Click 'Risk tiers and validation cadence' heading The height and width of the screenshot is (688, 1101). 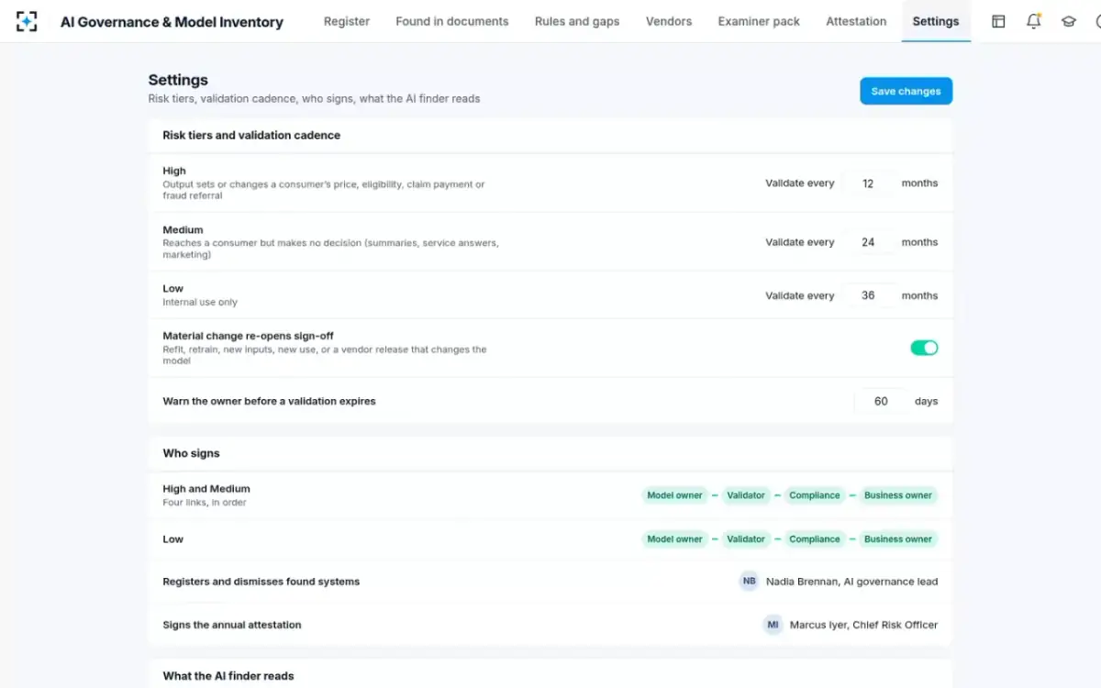(251, 135)
